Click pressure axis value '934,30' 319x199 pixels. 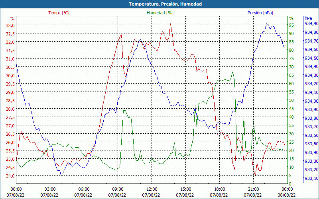311,75
